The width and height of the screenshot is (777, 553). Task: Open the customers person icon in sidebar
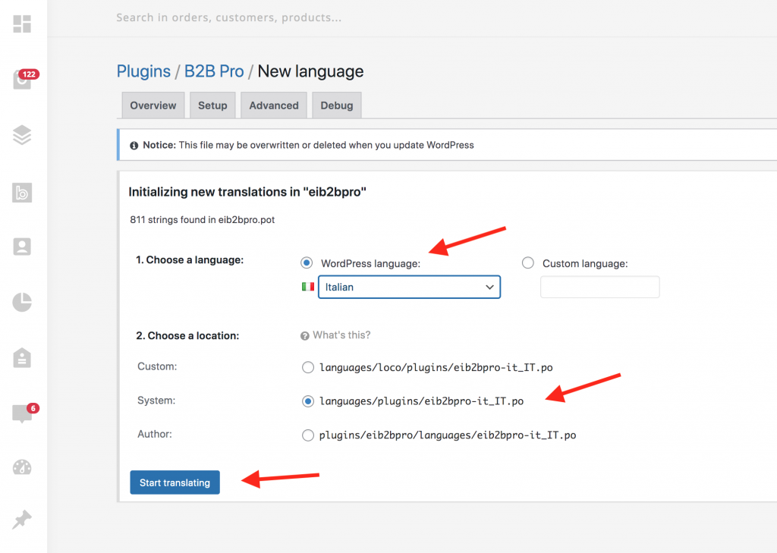[22, 247]
